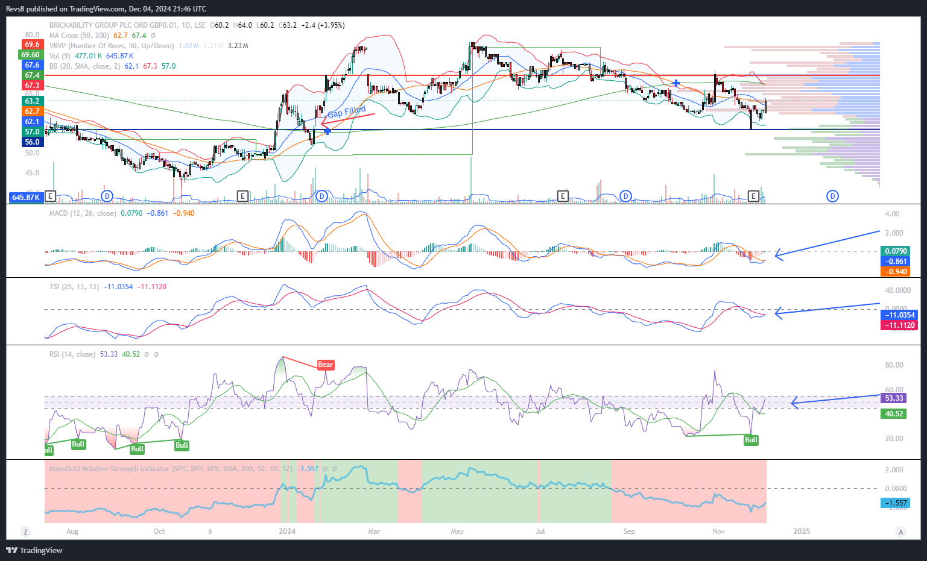Click the red Bear divergence label on RSI
The image size is (927, 561).
325,365
